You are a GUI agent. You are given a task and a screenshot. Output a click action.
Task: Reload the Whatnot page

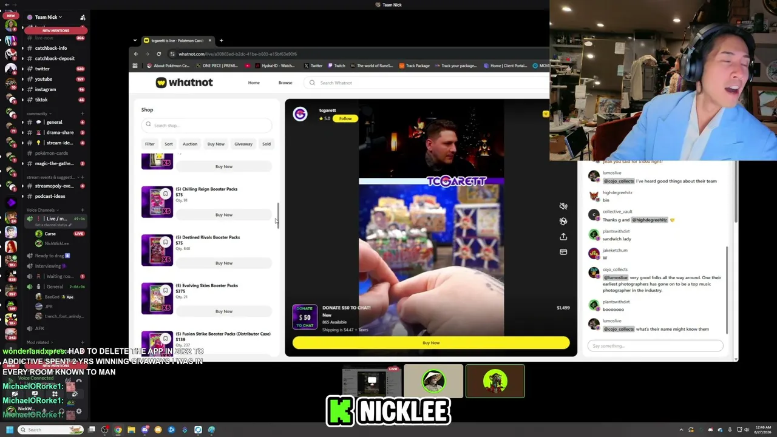(x=159, y=54)
